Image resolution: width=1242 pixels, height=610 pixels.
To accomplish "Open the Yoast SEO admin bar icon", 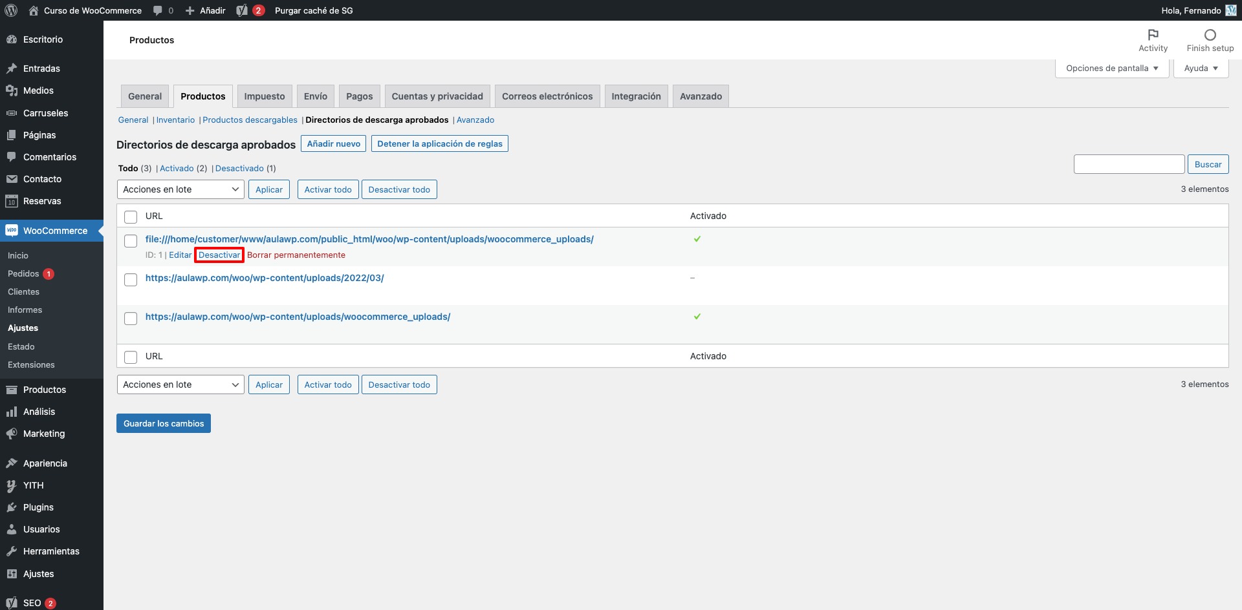I will tap(243, 10).
